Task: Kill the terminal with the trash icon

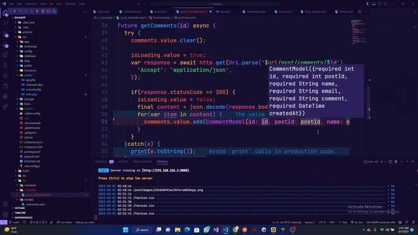Action: coord(396,161)
